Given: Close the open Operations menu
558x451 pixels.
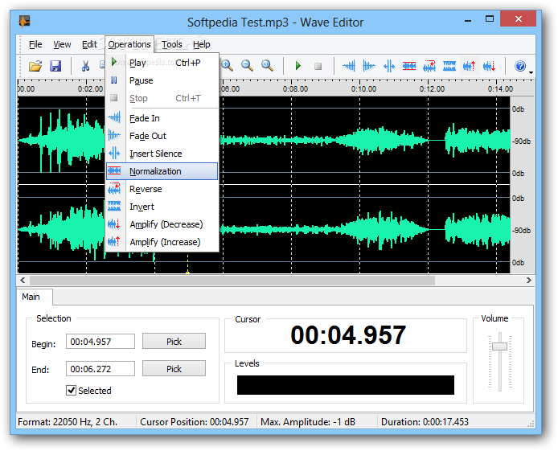Looking at the screenshot, I should pyautogui.click(x=129, y=44).
